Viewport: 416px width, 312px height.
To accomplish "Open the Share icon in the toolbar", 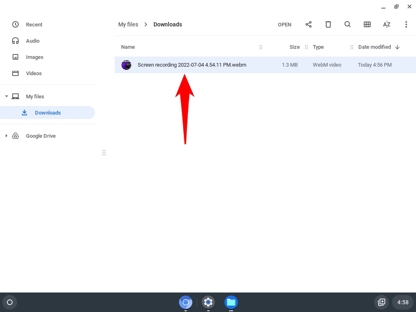I will [x=308, y=24].
